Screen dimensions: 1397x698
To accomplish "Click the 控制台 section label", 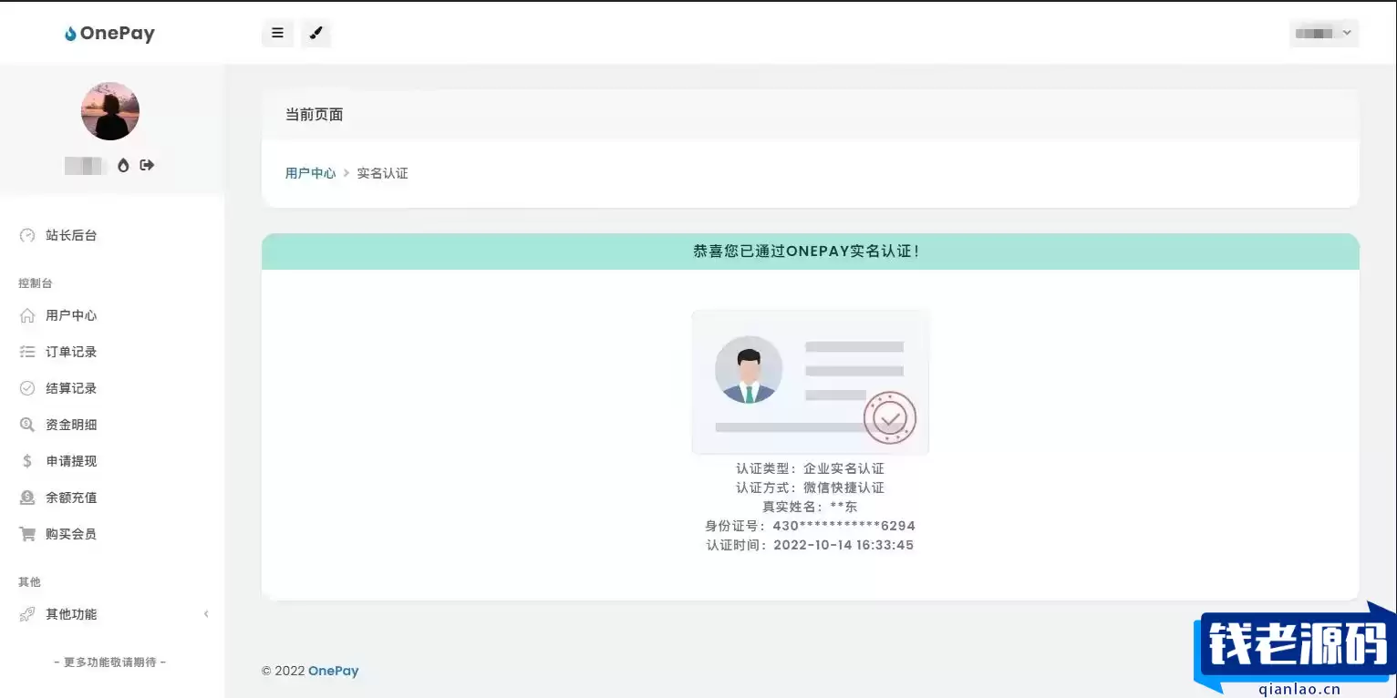I will (x=36, y=283).
